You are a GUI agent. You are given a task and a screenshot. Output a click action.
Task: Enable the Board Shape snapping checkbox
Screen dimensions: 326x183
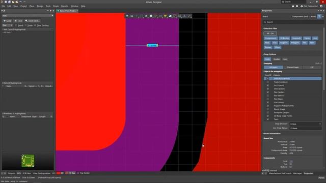(268, 109)
